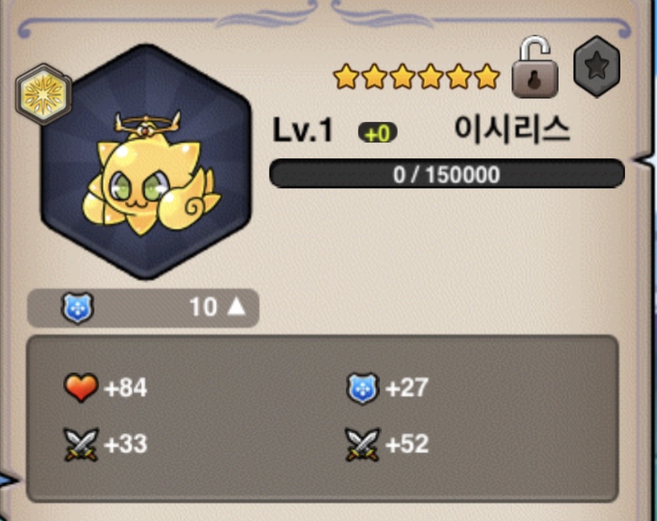Image resolution: width=657 pixels, height=521 pixels.
Task: Click the sixth gold rarity star
Action: pos(487,76)
